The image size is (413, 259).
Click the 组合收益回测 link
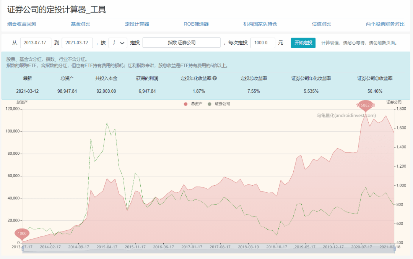click(x=21, y=24)
